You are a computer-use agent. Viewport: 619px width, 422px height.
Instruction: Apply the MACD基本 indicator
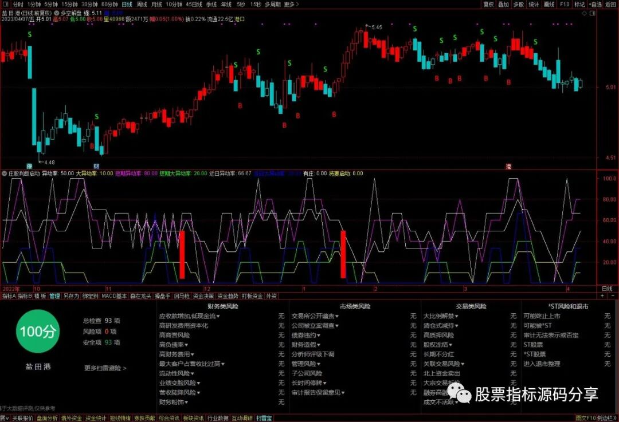coord(114,296)
